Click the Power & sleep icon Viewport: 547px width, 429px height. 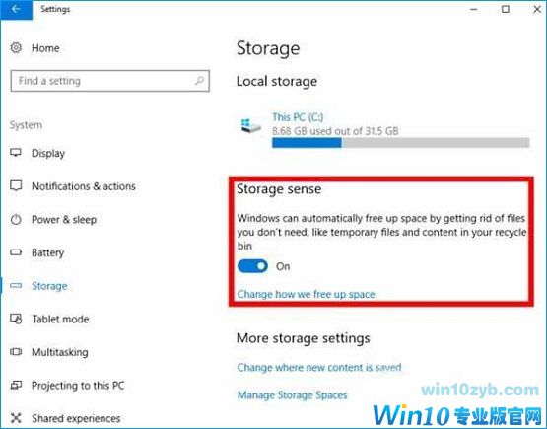16,219
